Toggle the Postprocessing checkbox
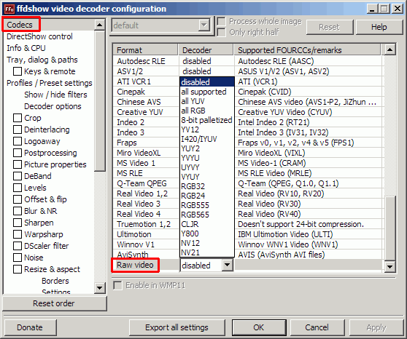 [x=18, y=153]
